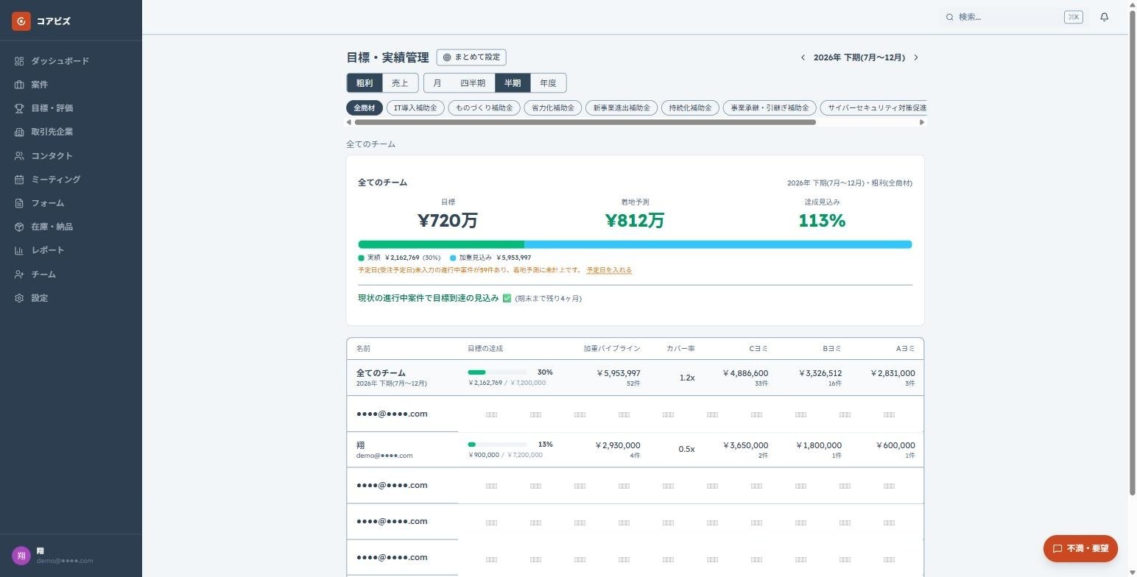1137x577 pixels.
Task: Select the 月 period view
Action: tap(437, 83)
